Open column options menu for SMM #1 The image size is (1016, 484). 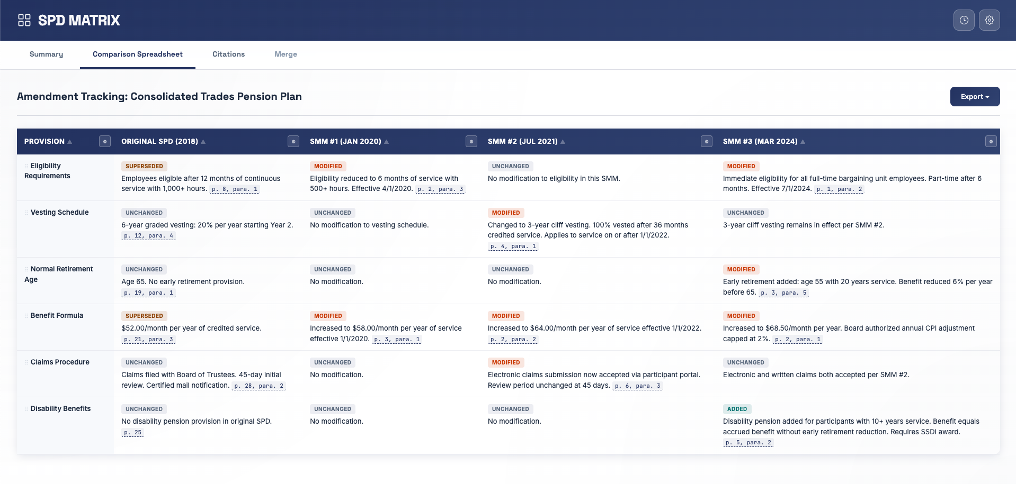pyautogui.click(x=471, y=141)
